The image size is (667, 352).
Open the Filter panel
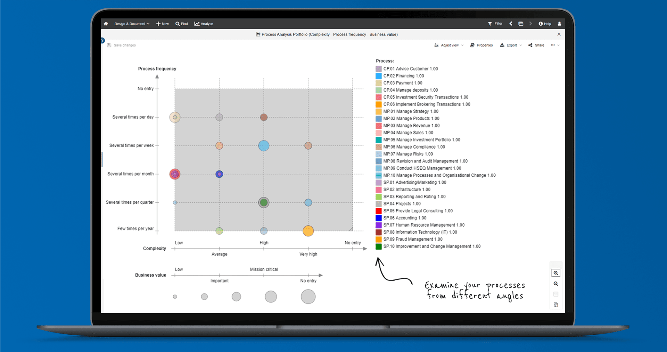(x=495, y=24)
